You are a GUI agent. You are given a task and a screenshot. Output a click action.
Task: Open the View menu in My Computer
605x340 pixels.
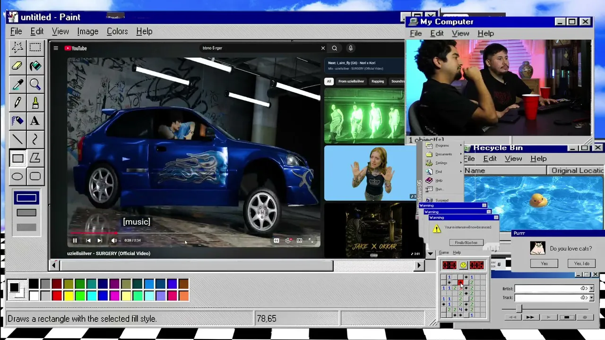(x=460, y=34)
